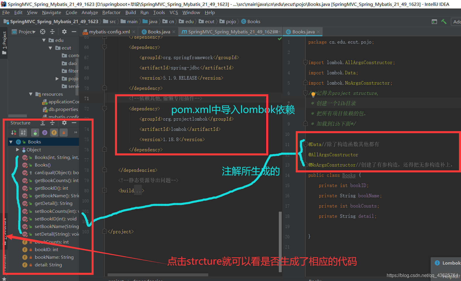Switch to left Books.java tab
The height and width of the screenshot is (281, 461).
(x=159, y=32)
